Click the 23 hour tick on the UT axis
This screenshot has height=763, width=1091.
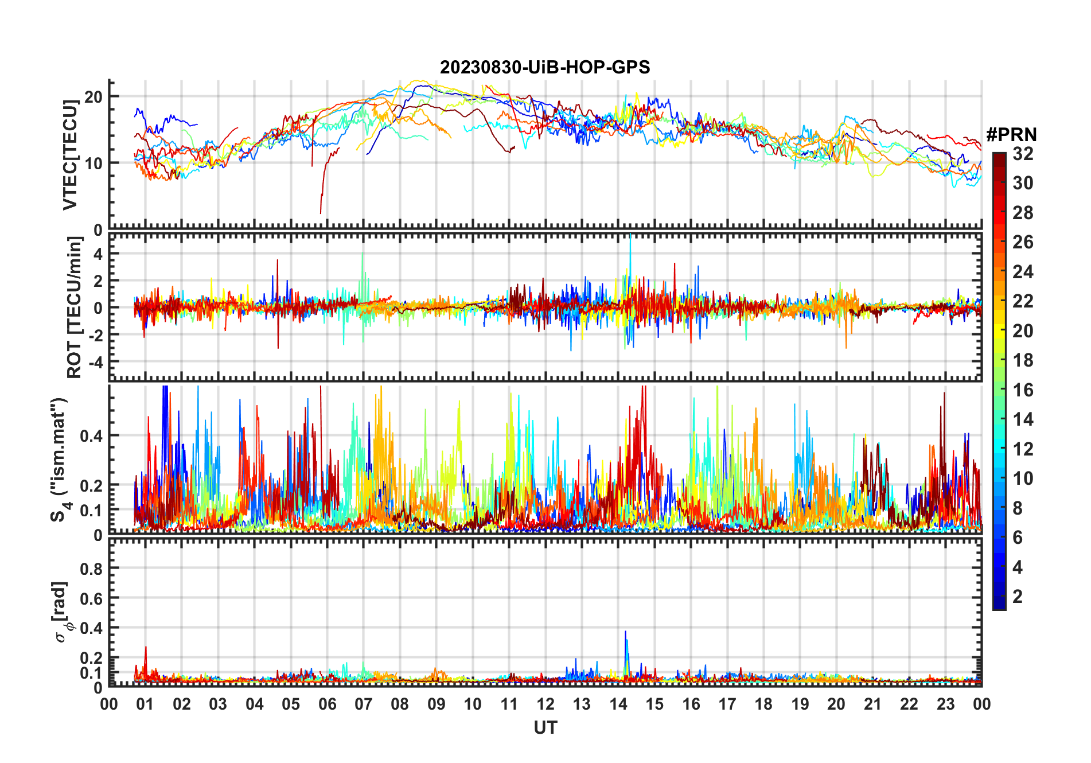(945, 704)
